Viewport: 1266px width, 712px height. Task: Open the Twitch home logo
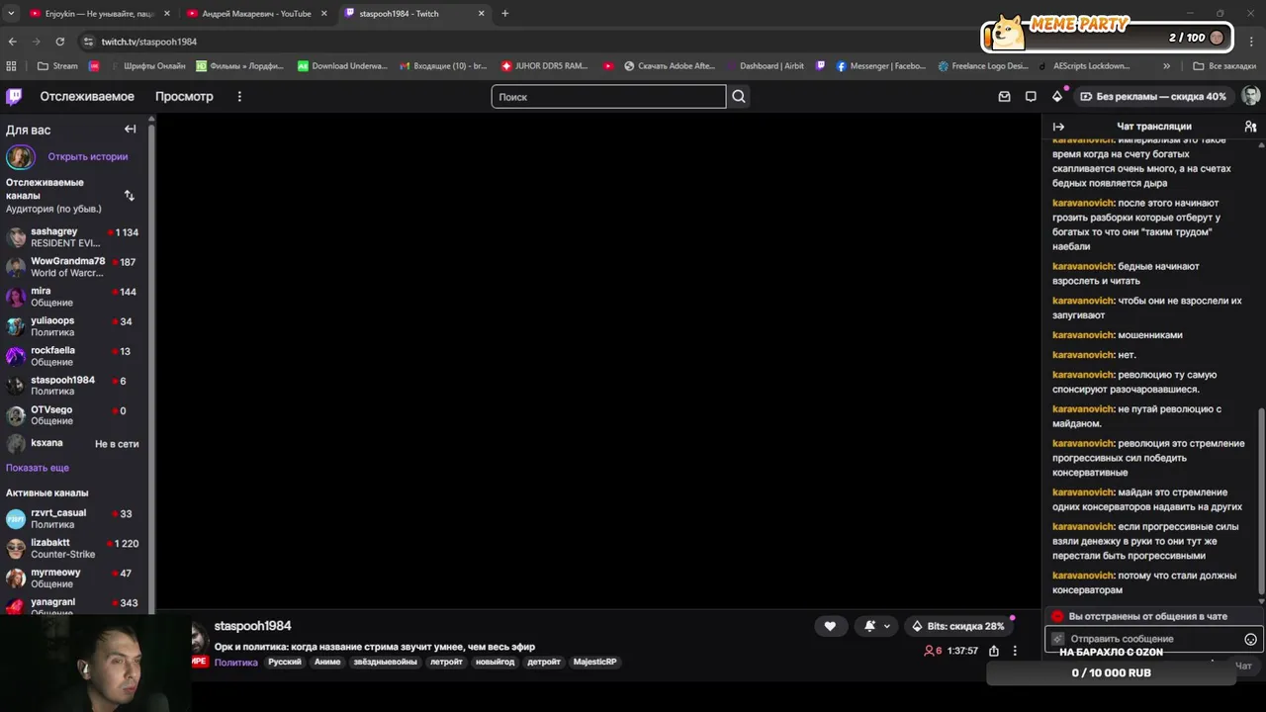14,96
